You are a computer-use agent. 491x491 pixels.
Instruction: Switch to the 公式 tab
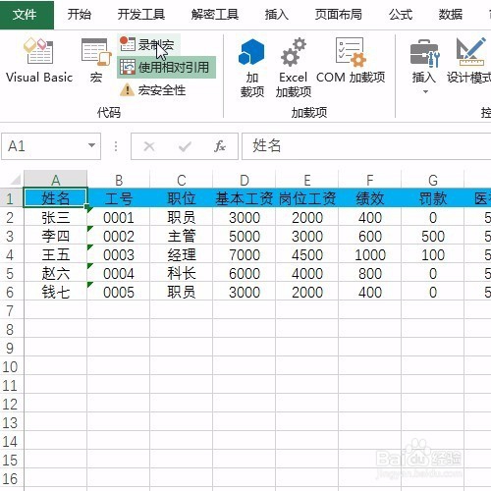(x=401, y=15)
